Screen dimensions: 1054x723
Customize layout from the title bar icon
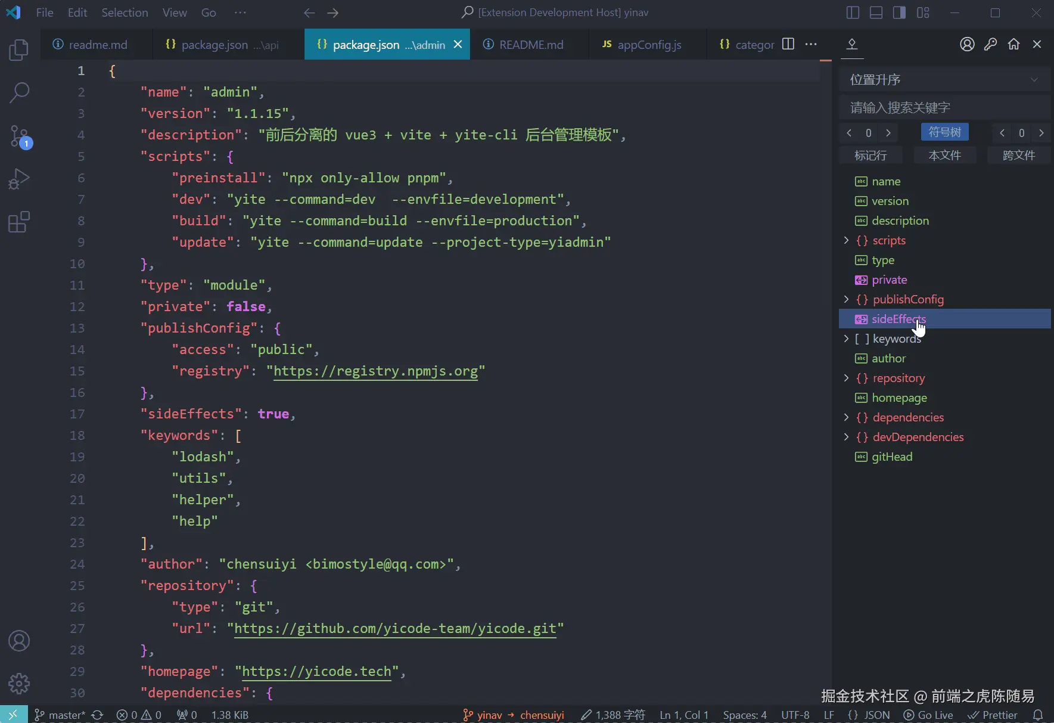[x=923, y=13]
